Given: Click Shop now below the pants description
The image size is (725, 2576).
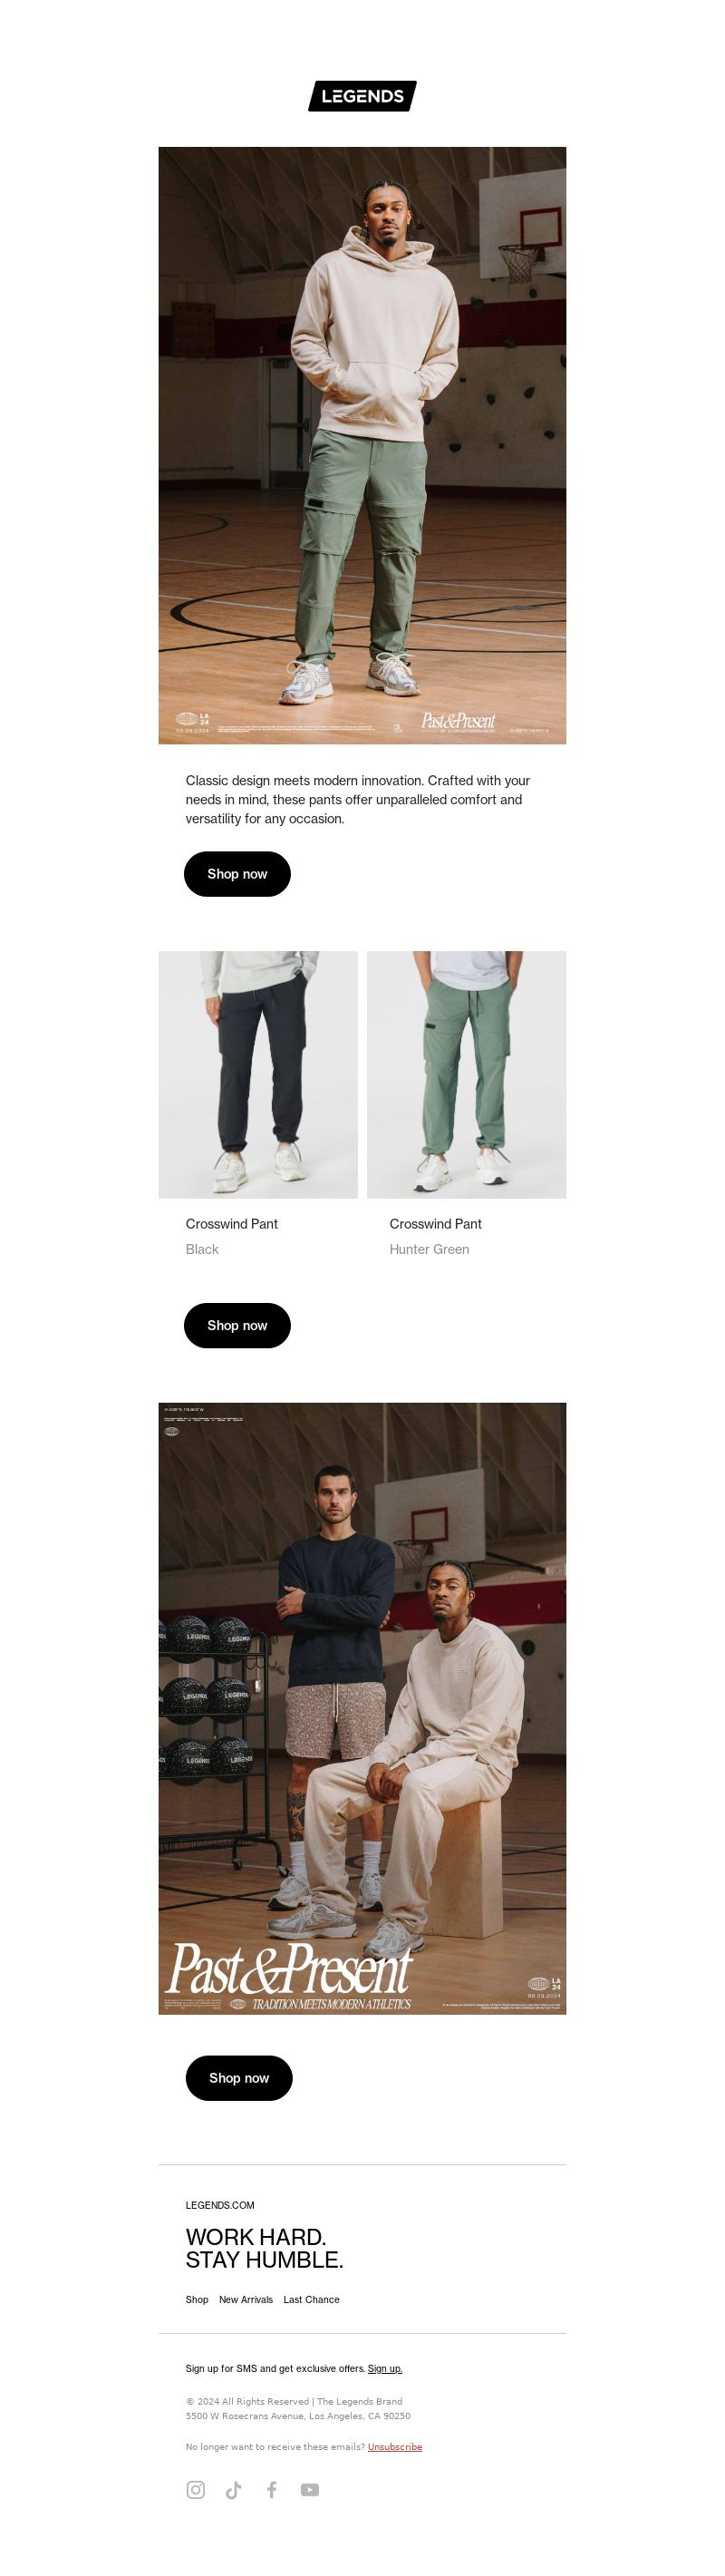Looking at the screenshot, I should [237, 874].
